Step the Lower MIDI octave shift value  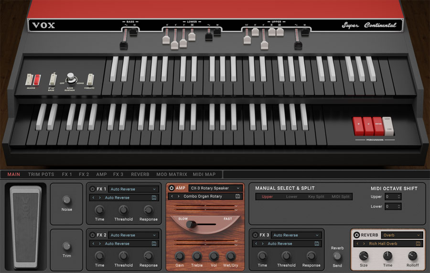399,207
